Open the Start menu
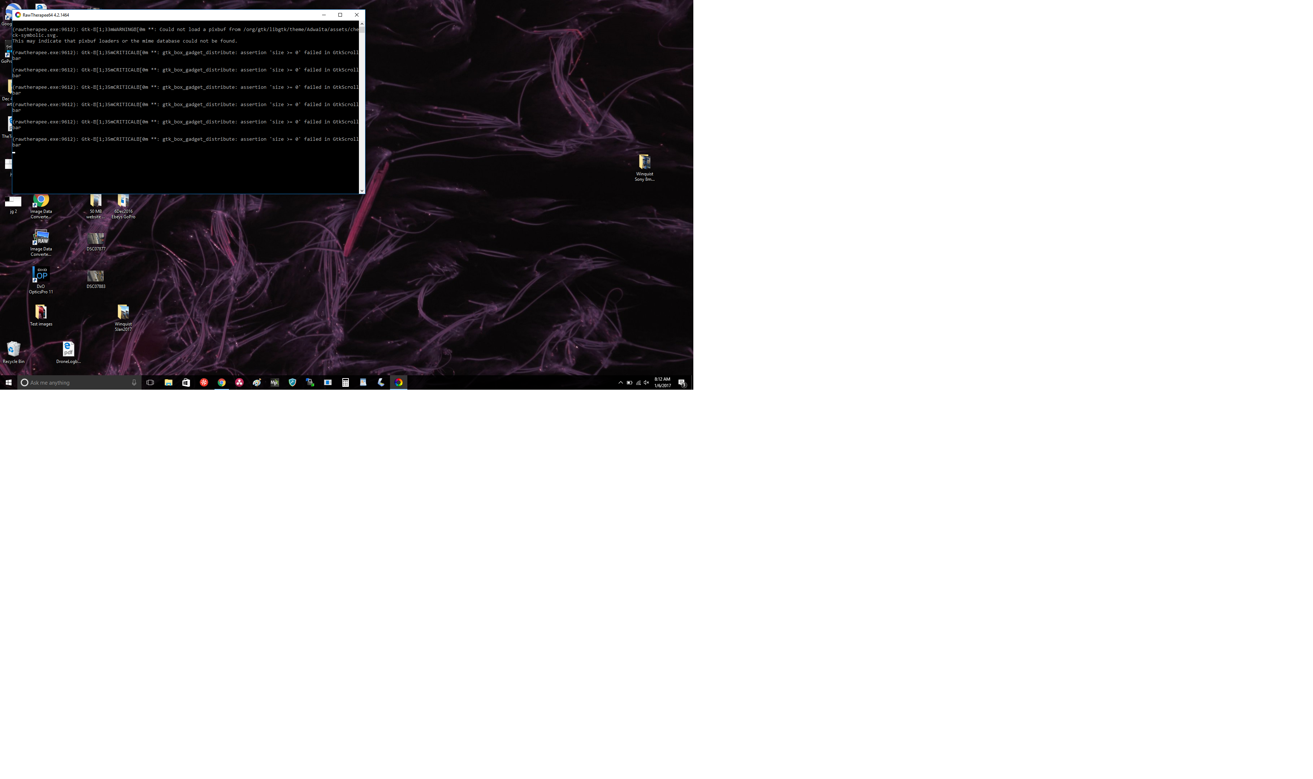 (x=8, y=383)
